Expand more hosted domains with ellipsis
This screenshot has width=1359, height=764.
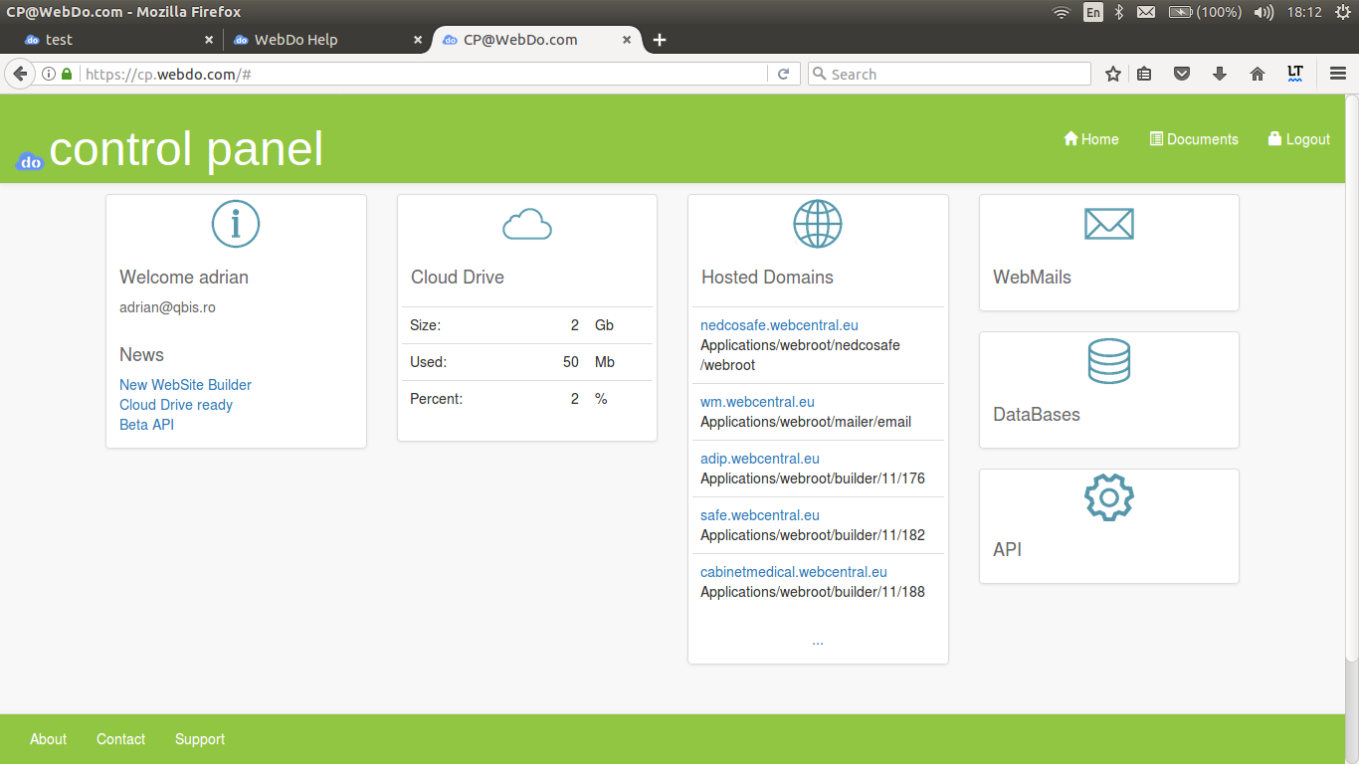818,641
